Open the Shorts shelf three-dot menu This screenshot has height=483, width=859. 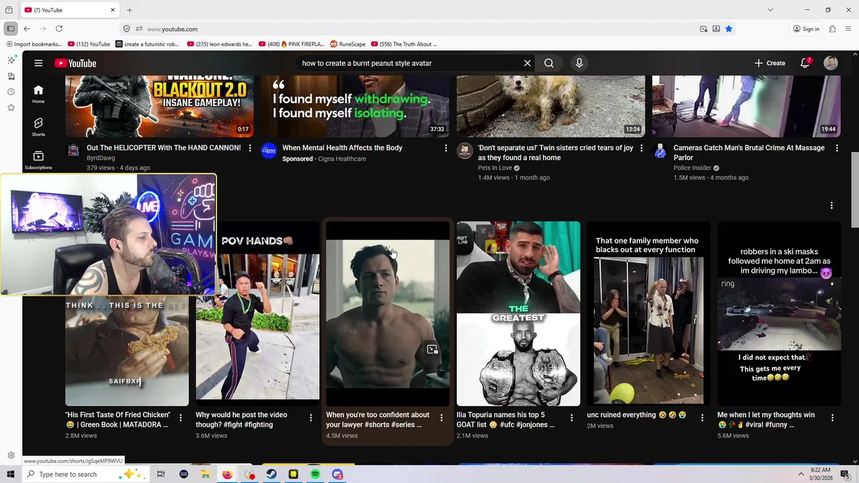point(831,205)
